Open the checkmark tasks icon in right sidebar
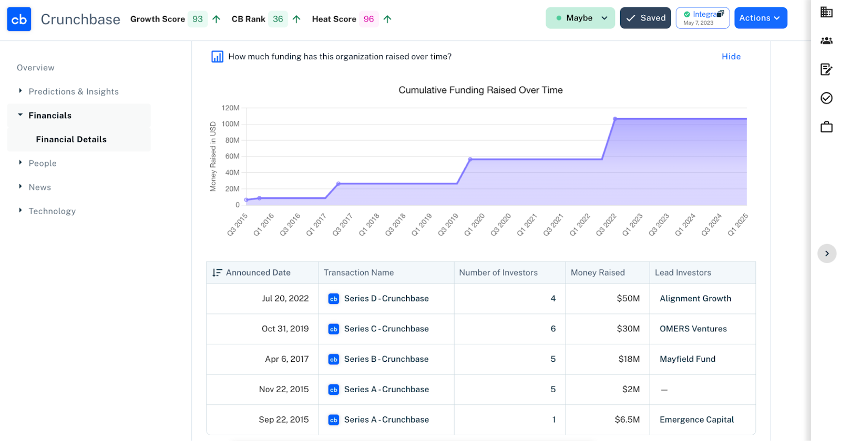The width and height of the screenshot is (841, 441). 826,98
